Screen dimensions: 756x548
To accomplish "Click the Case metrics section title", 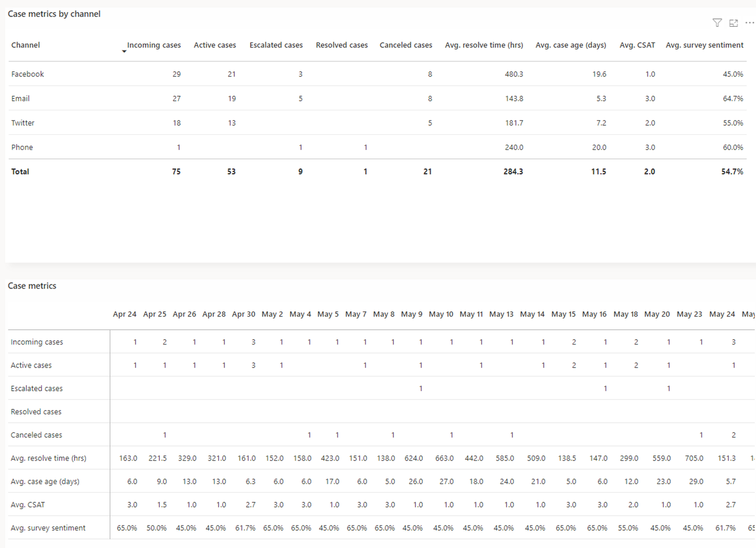I will 32,286.
